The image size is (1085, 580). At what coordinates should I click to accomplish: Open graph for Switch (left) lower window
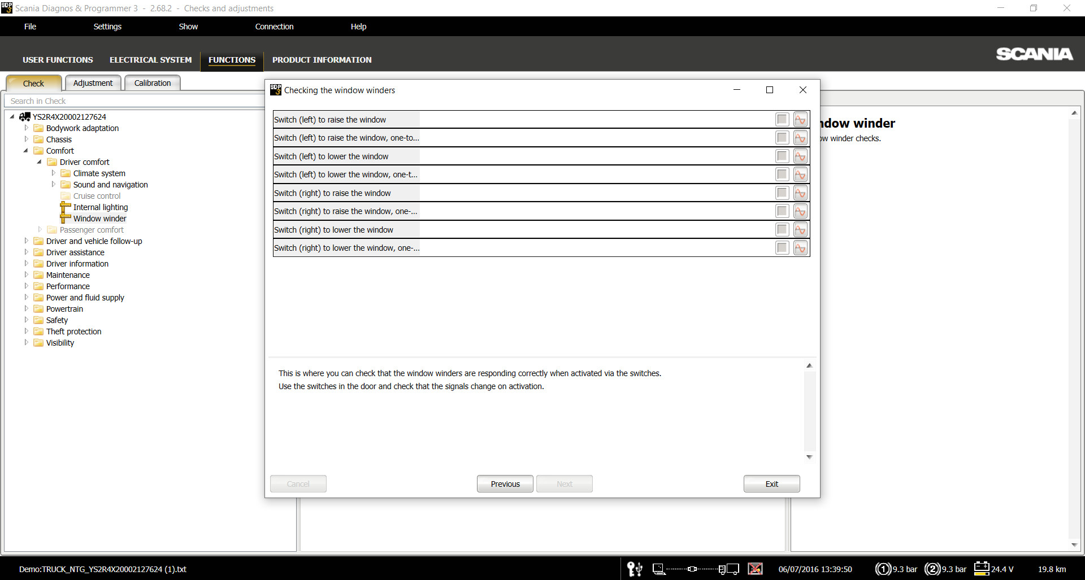click(800, 156)
